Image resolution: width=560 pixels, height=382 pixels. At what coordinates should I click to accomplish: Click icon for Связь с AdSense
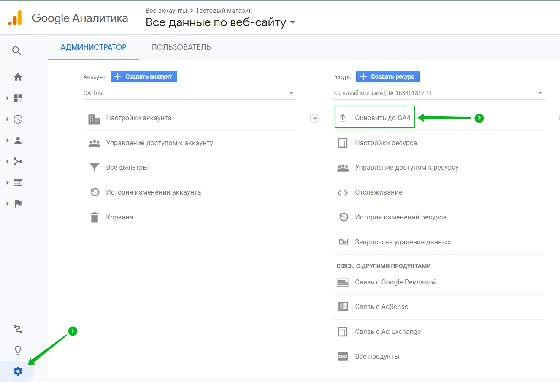point(343,307)
